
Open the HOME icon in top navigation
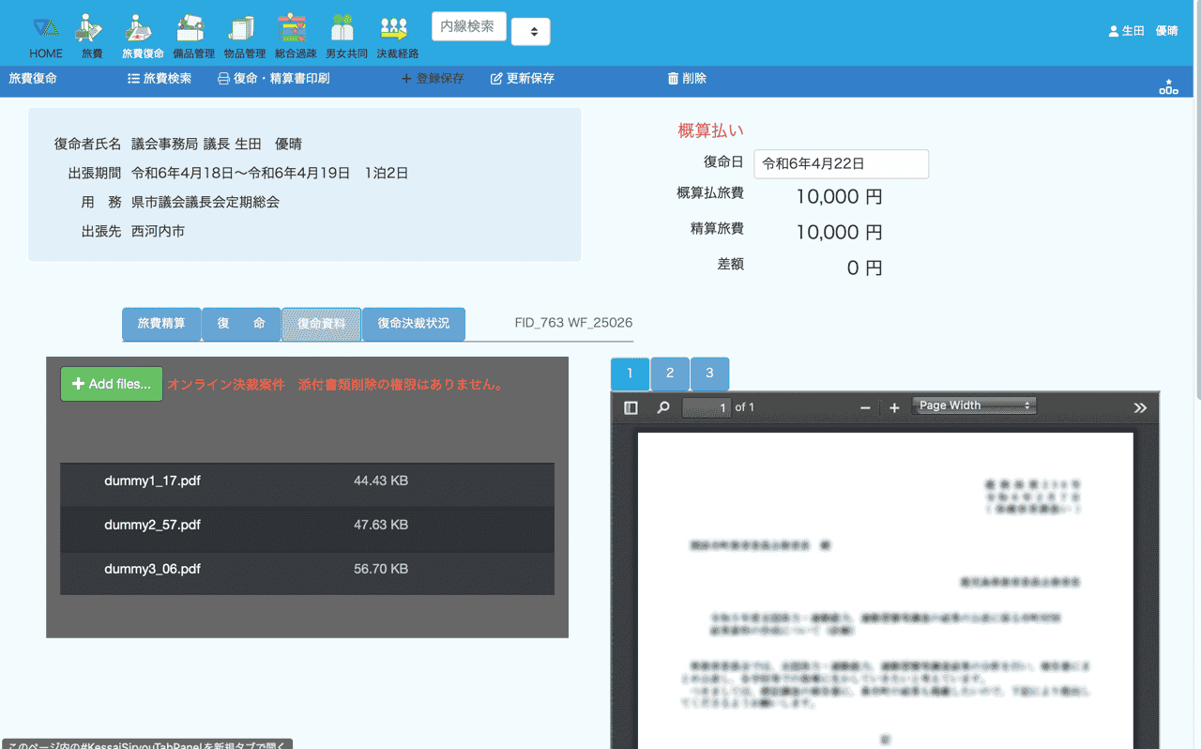point(45,36)
